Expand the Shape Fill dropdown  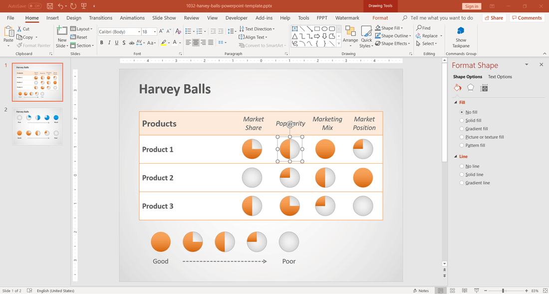click(x=402, y=28)
